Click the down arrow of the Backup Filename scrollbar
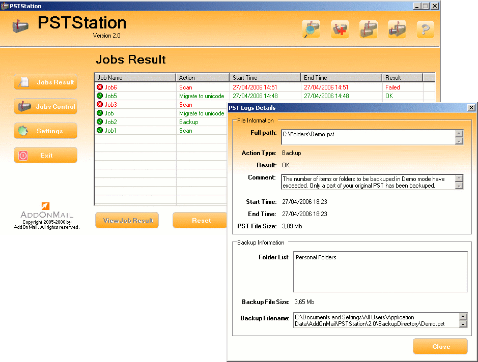This screenshot has height=362, width=478. (x=463, y=324)
